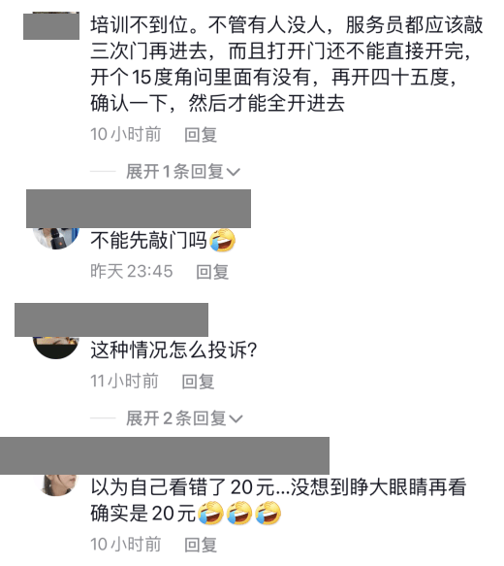Click the 昨天 23:45 timestamp
The image size is (504, 566).
tap(132, 271)
